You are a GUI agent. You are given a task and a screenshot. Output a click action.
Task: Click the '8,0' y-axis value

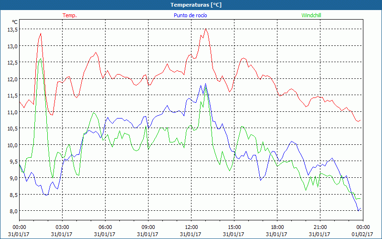[13, 211]
